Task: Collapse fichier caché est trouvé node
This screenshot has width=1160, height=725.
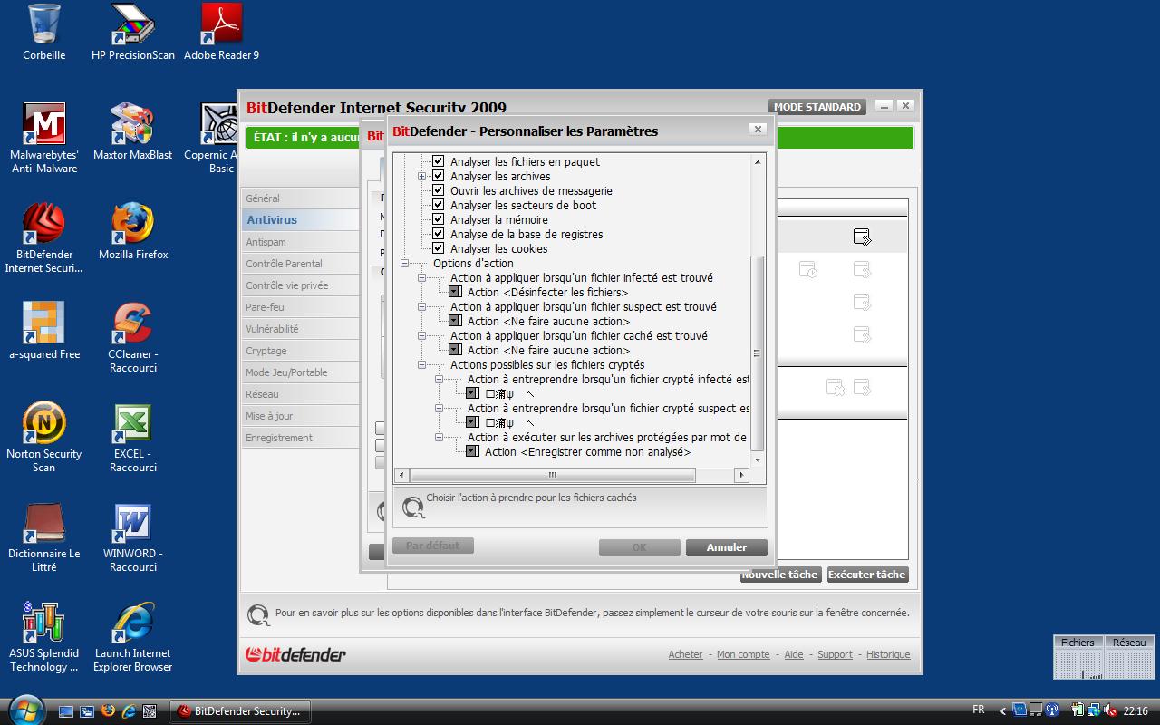Action: click(x=422, y=335)
